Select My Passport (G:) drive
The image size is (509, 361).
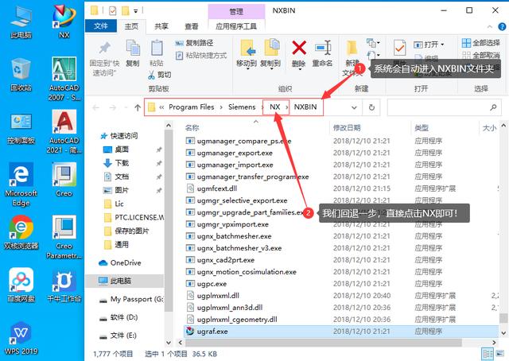tap(131, 299)
